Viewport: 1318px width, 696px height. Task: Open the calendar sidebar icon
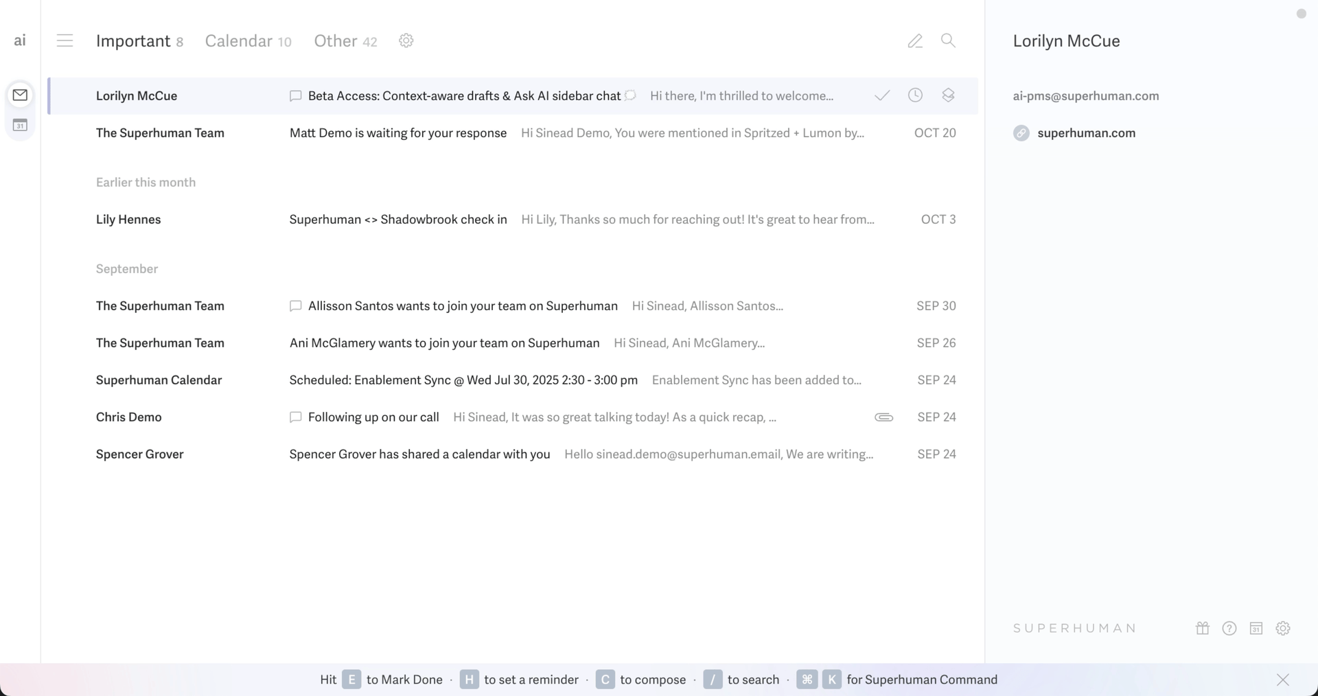(x=20, y=126)
